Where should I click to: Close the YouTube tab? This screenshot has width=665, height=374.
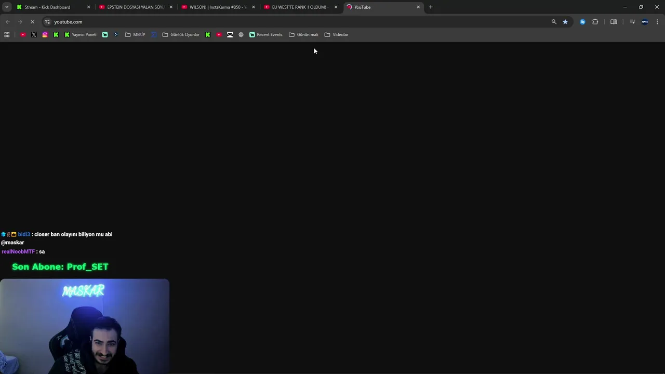click(418, 7)
